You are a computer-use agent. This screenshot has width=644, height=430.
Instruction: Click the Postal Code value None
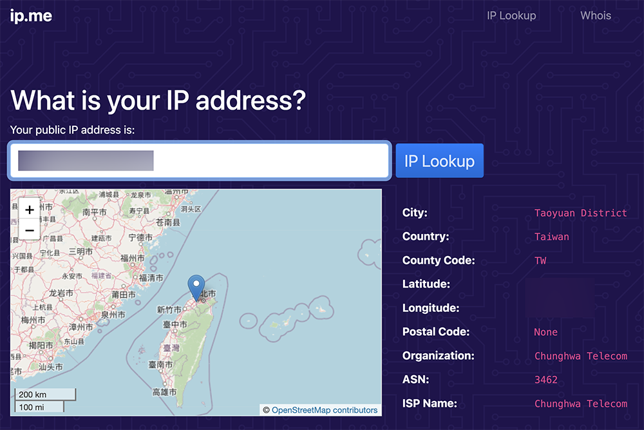pyautogui.click(x=545, y=332)
